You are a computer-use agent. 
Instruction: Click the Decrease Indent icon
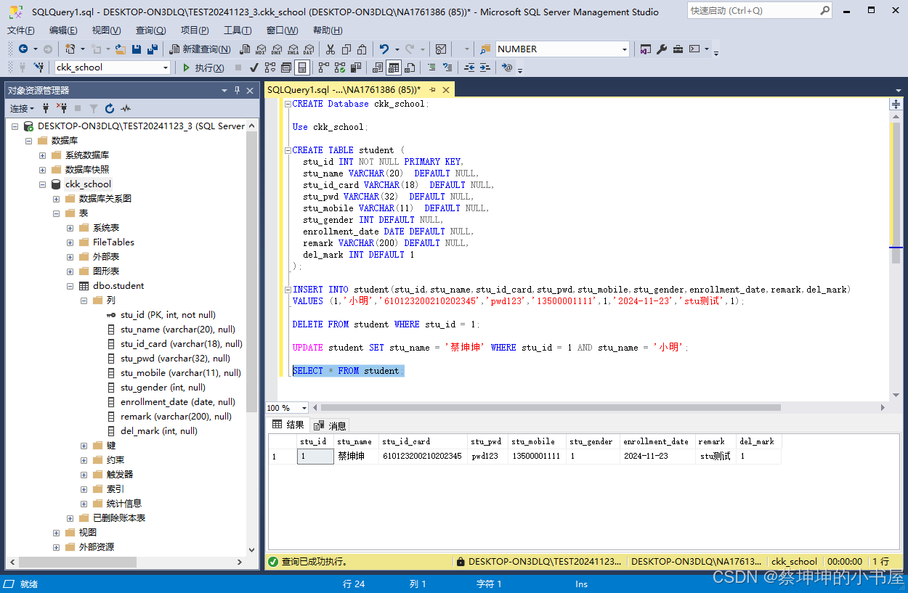pyautogui.click(x=469, y=68)
